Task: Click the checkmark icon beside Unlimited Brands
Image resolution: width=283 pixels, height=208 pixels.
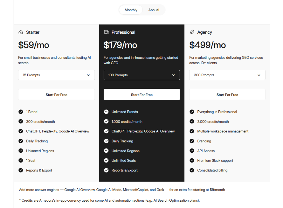Action: [106, 112]
